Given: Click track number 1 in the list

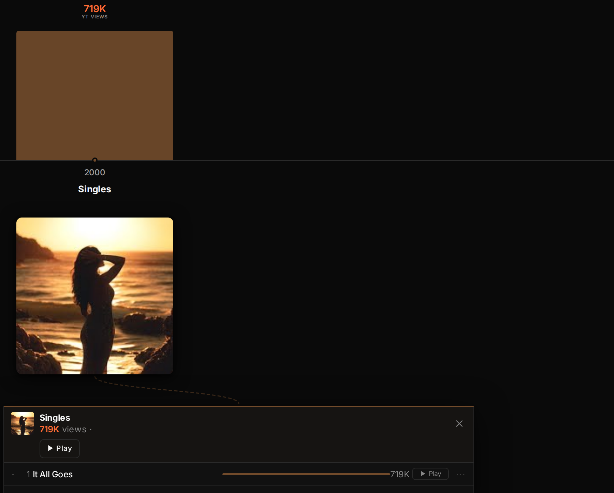Looking at the screenshot, I should (28, 474).
